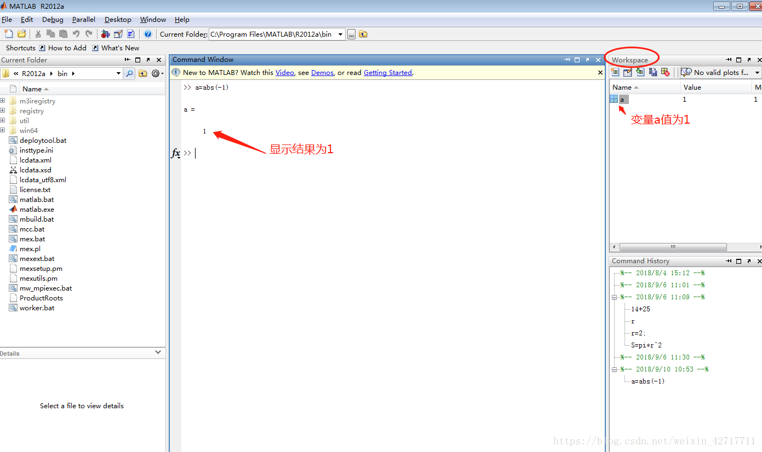Click the Delete variable icon in Workspace
Image resolution: width=762 pixels, height=452 pixels.
point(666,72)
